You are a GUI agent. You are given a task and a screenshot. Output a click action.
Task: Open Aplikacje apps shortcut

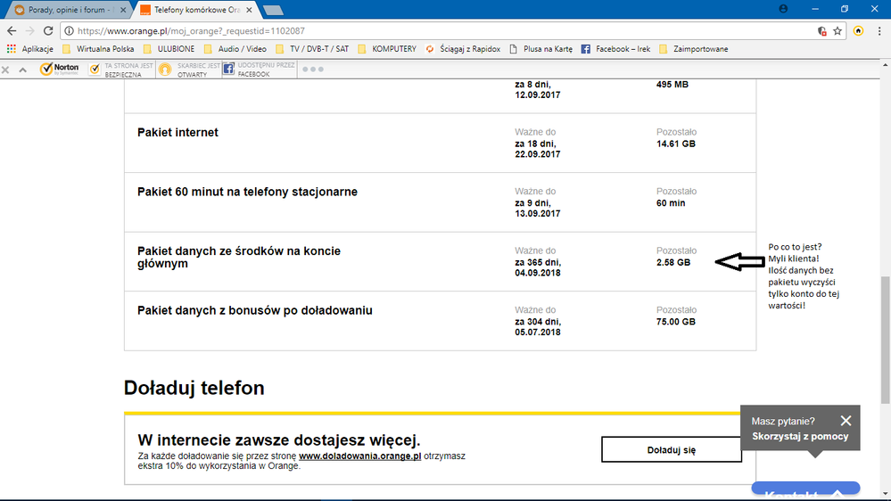[30, 49]
